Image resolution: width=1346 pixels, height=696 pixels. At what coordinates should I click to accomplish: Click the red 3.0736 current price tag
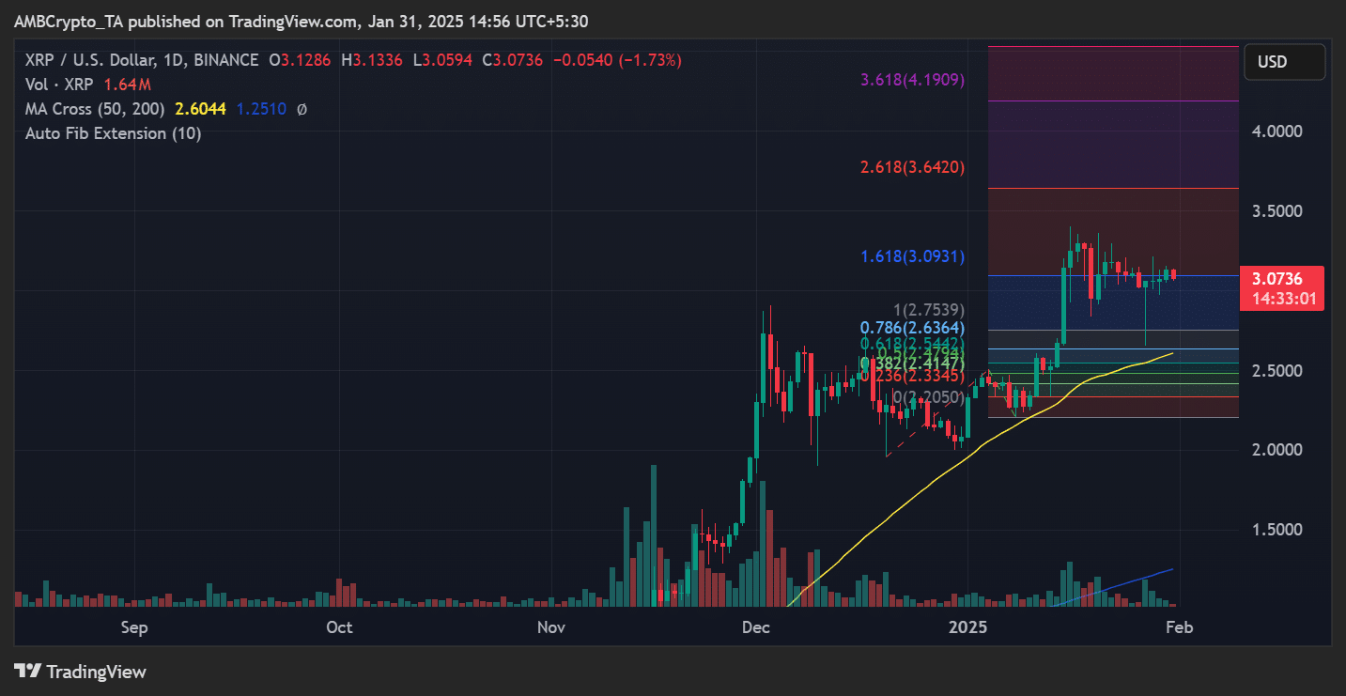(1282, 278)
